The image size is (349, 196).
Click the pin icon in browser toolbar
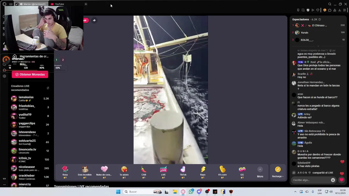298,10
